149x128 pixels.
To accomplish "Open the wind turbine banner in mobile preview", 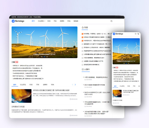I will pos(126,51).
